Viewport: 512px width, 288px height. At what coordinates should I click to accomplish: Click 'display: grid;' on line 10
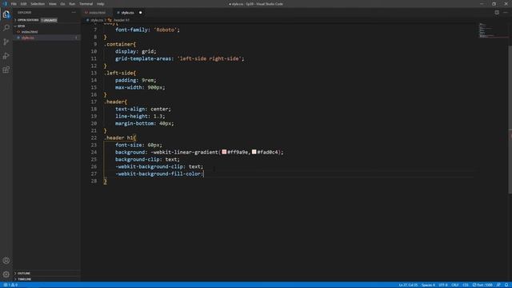[x=135, y=51]
